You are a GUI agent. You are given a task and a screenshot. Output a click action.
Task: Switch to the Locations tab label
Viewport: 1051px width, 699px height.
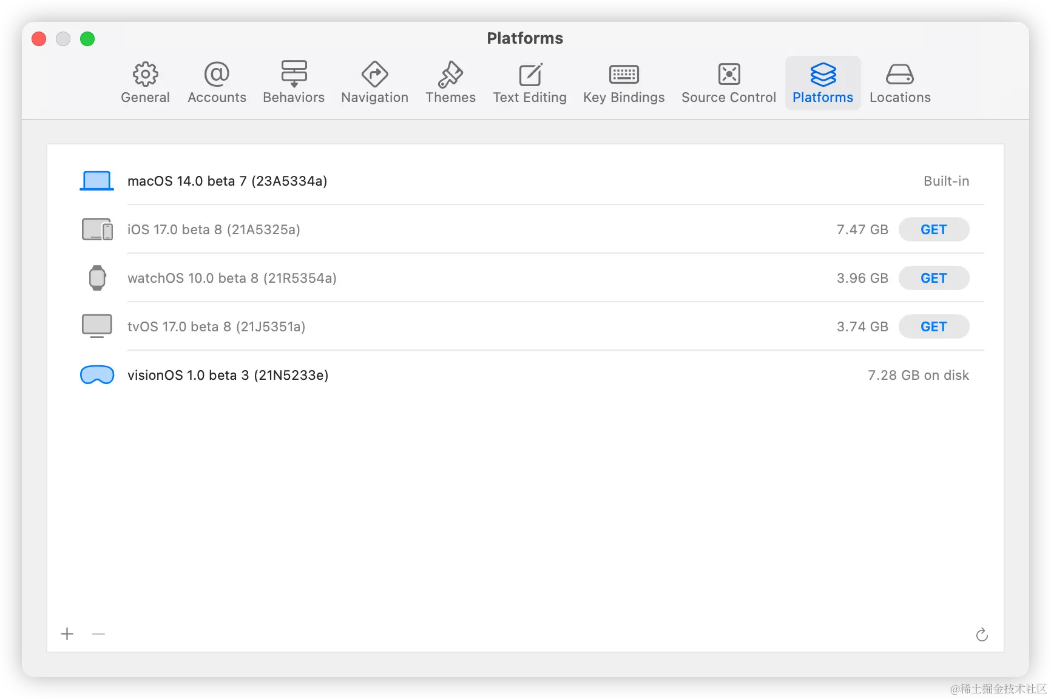tap(900, 98)
